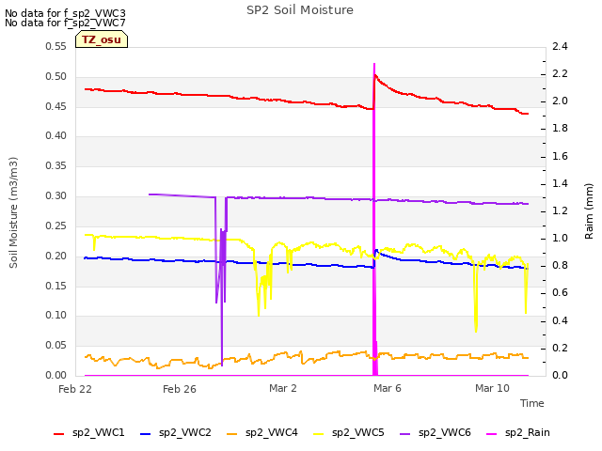Viewport: 602px width, 451px height.
Task: Click the 0.00 left axis tick label
Action: (56, 375)
